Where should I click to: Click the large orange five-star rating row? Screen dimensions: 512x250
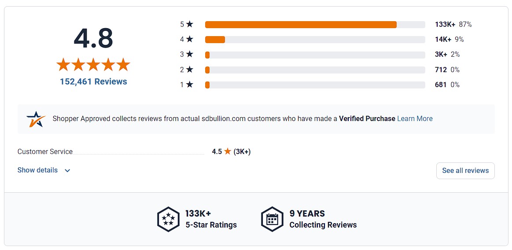93,65
